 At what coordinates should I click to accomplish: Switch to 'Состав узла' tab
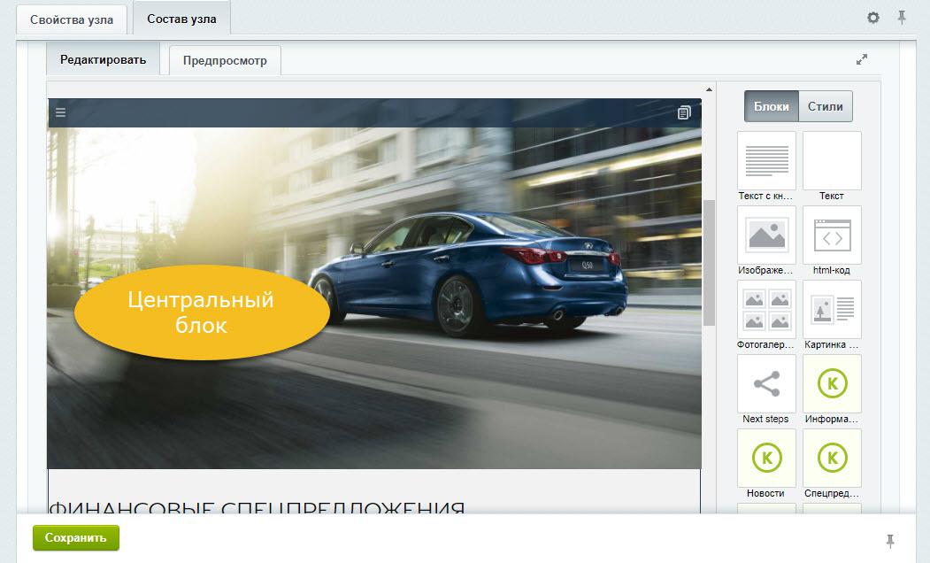click(181, 19)
